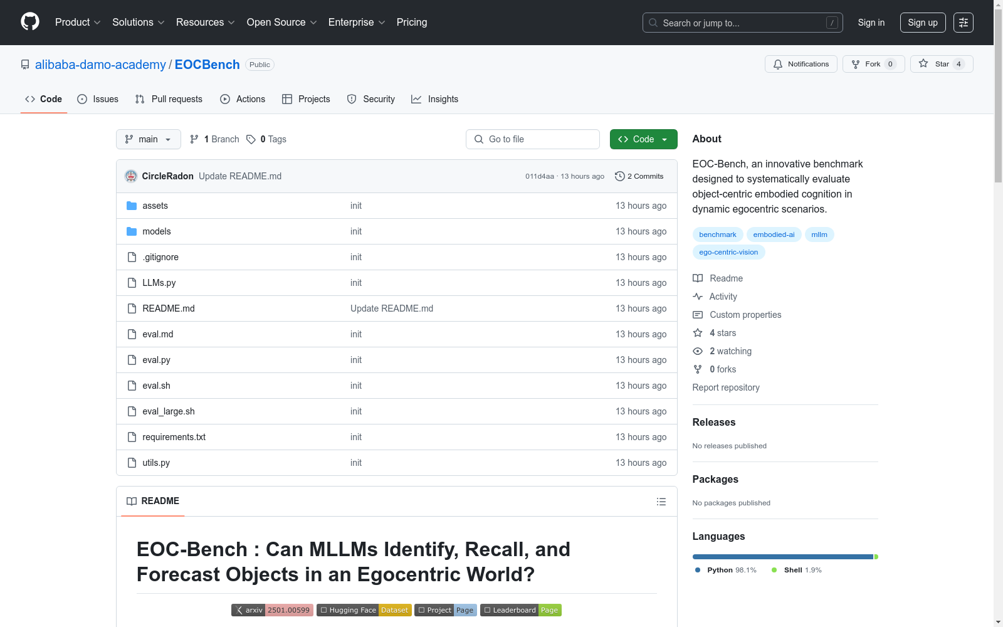Expand the Resources menu

point(206,23)
